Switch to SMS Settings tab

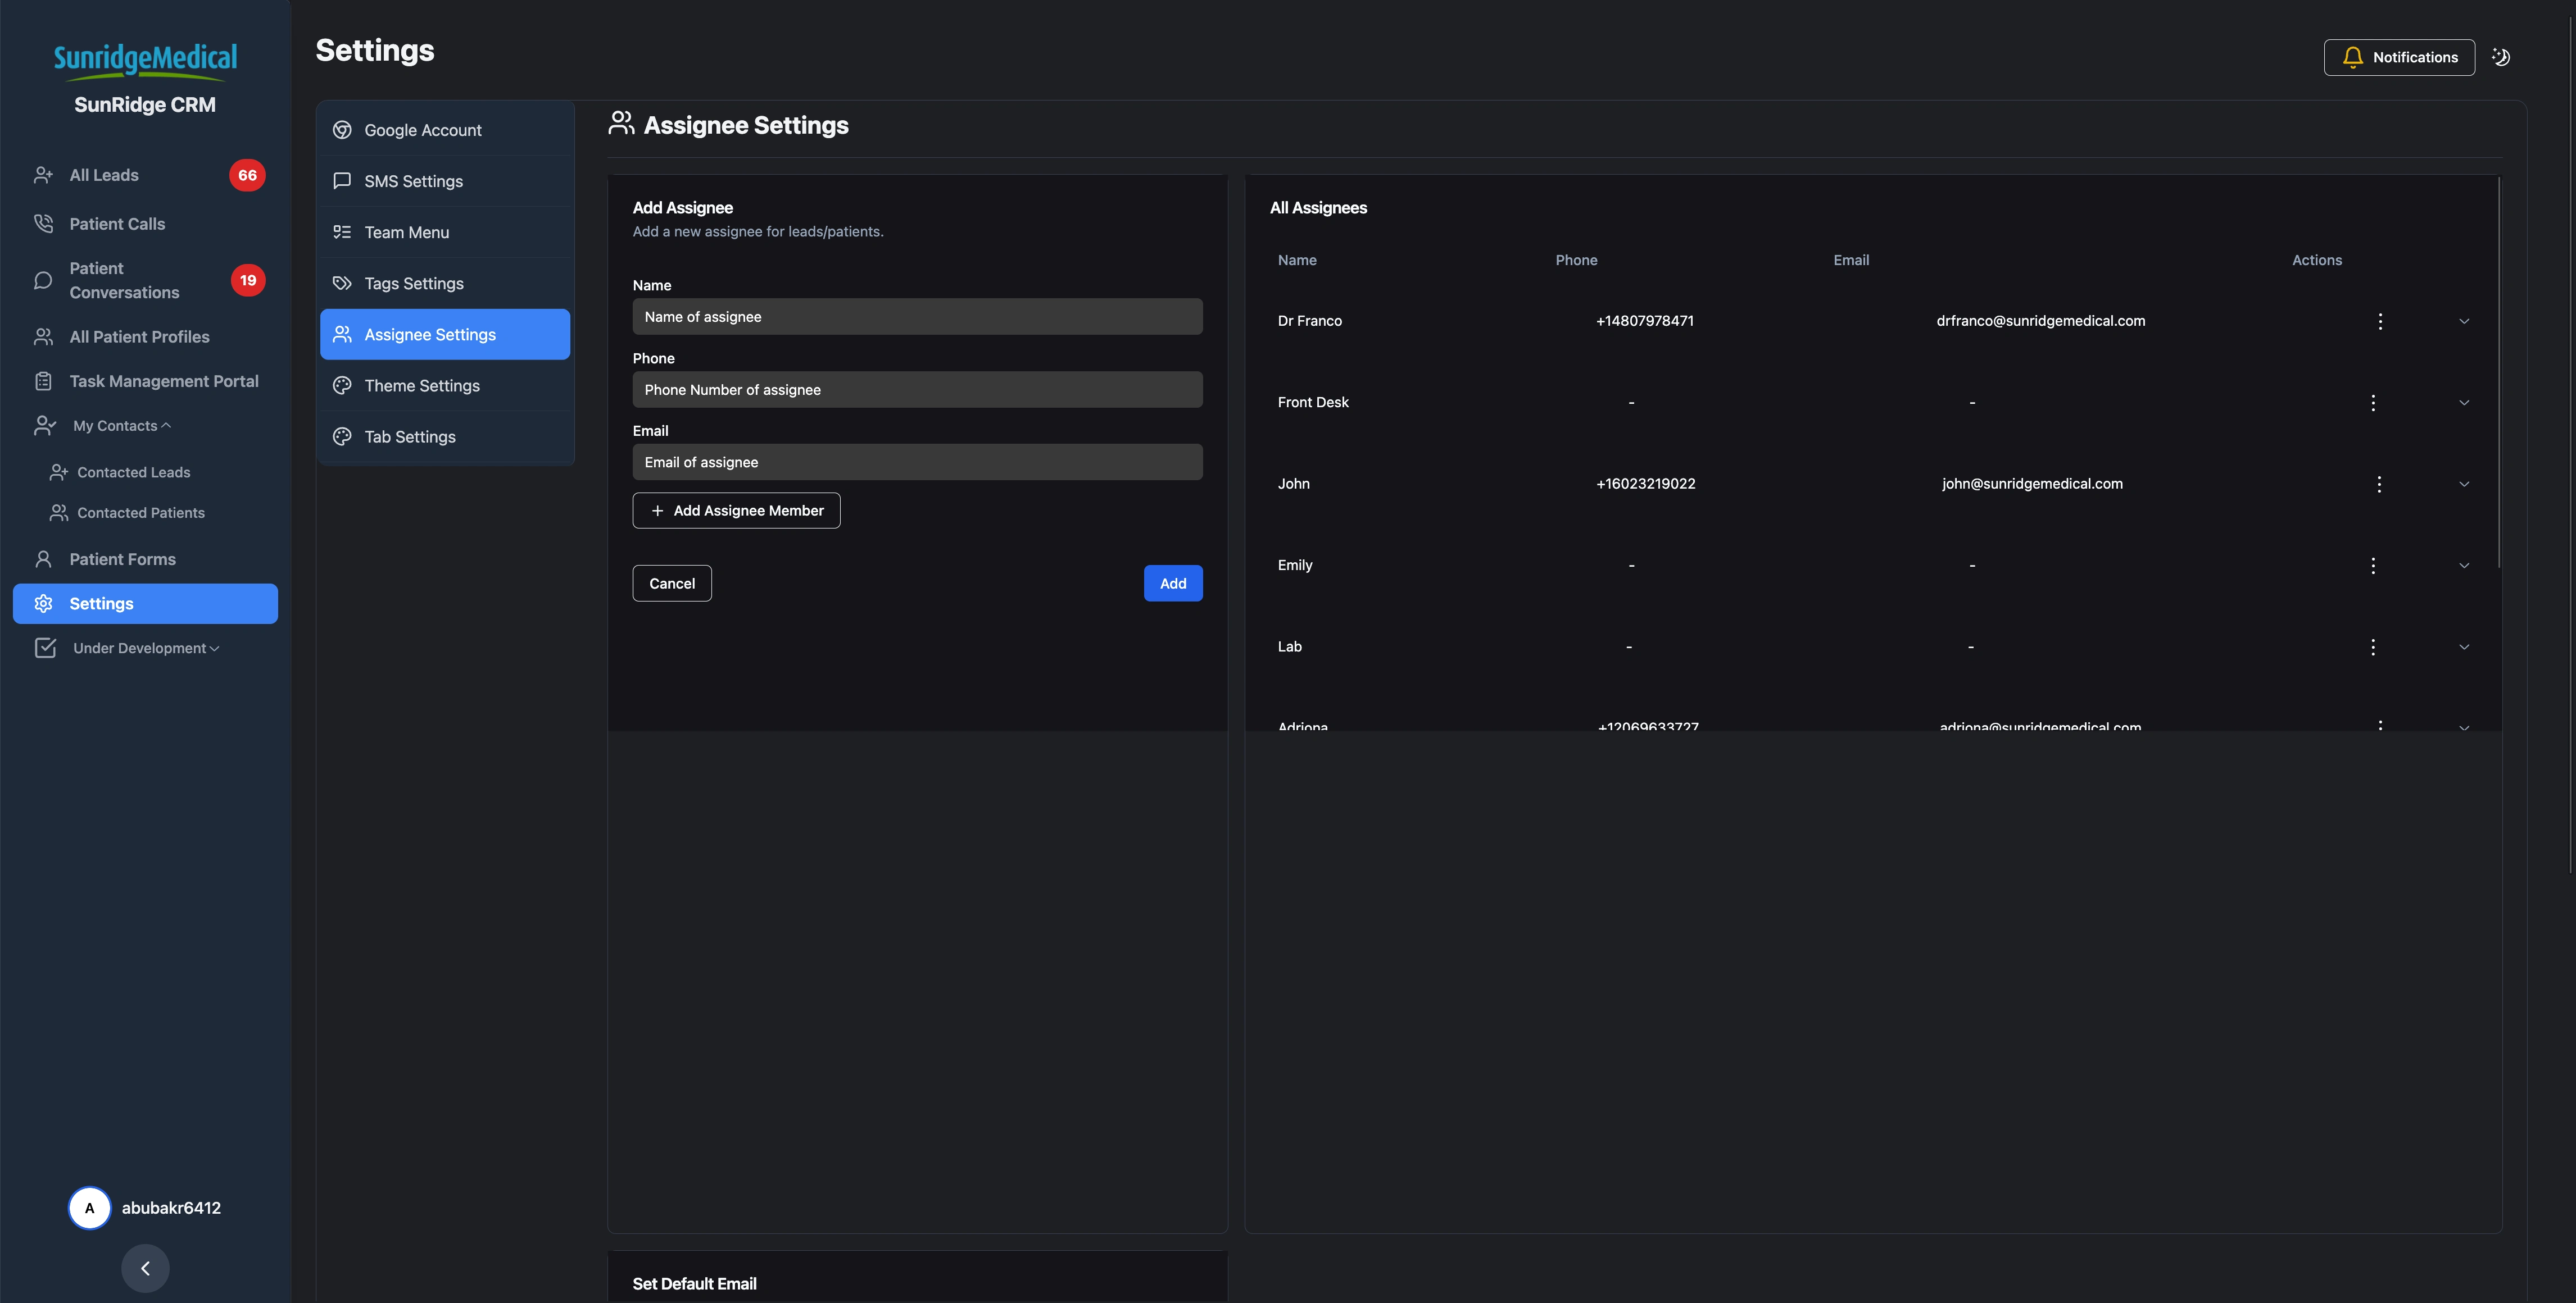pos(413,181)
